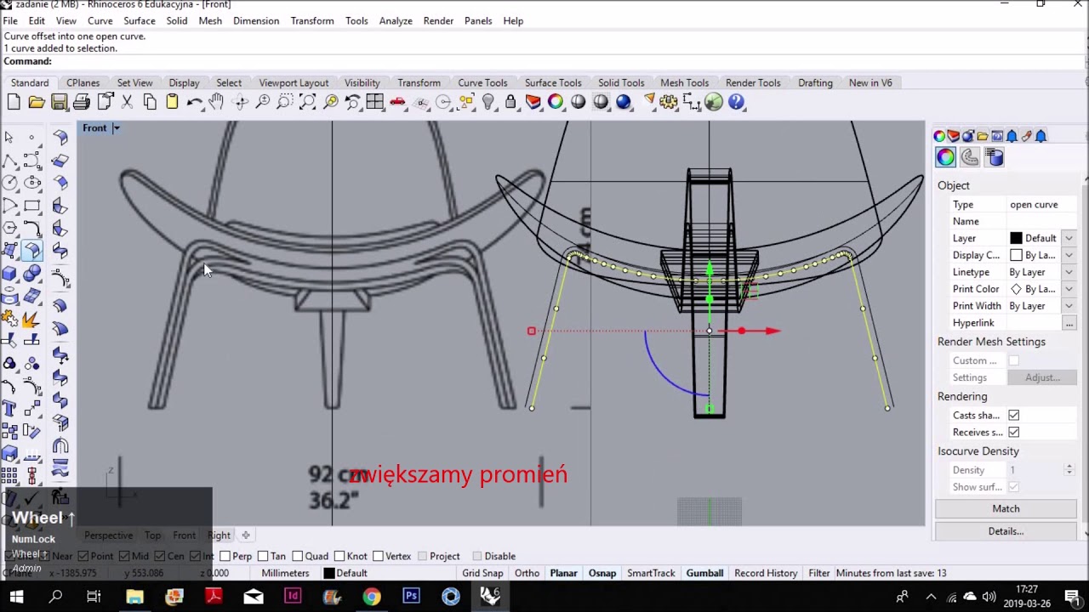Click the Default layer swatch in status bar
The image size is (1089, 612).
(328, 573)
